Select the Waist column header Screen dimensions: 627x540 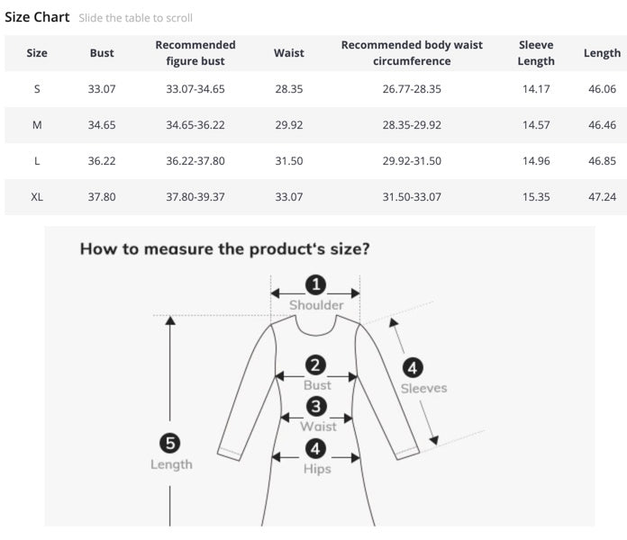pos(288,53)
